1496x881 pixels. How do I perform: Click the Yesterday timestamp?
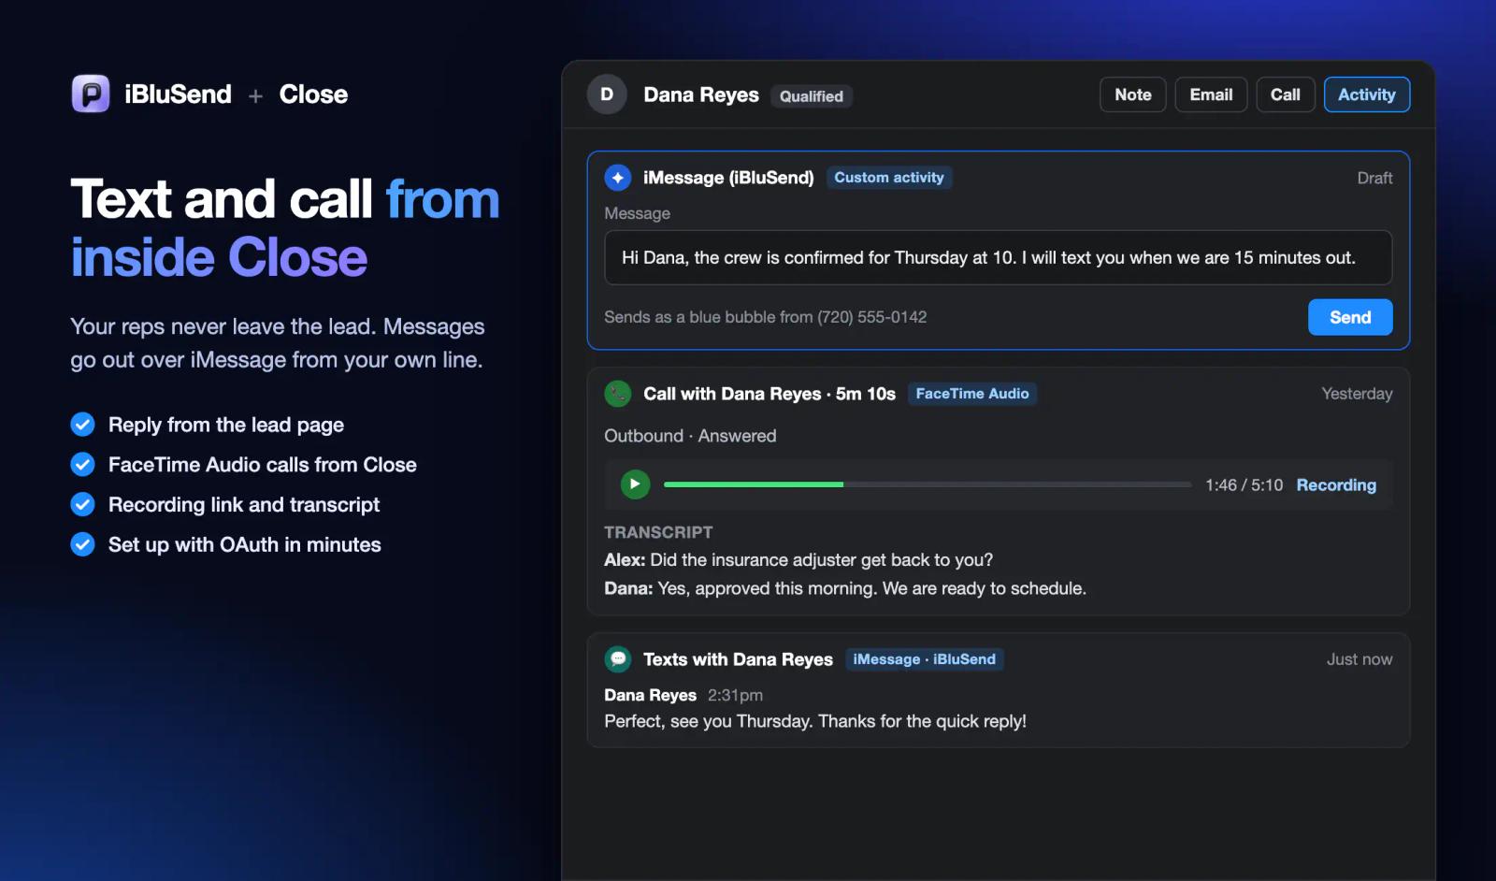click(x=1357, y=394)
